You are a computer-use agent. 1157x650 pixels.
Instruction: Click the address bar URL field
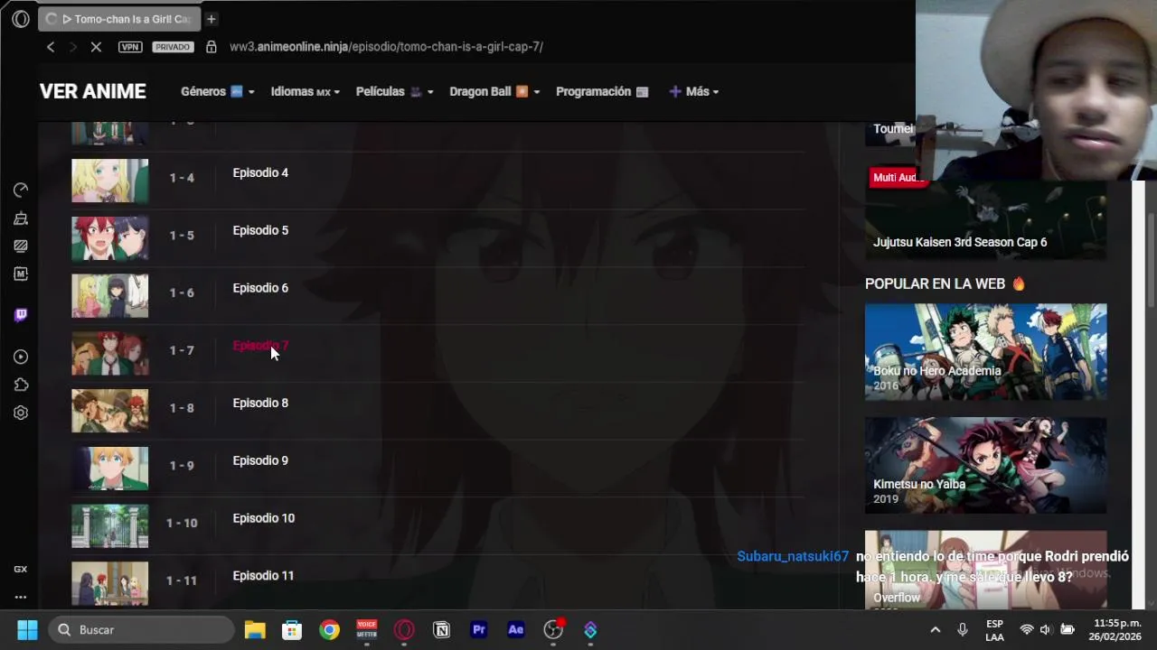point(386,47)
